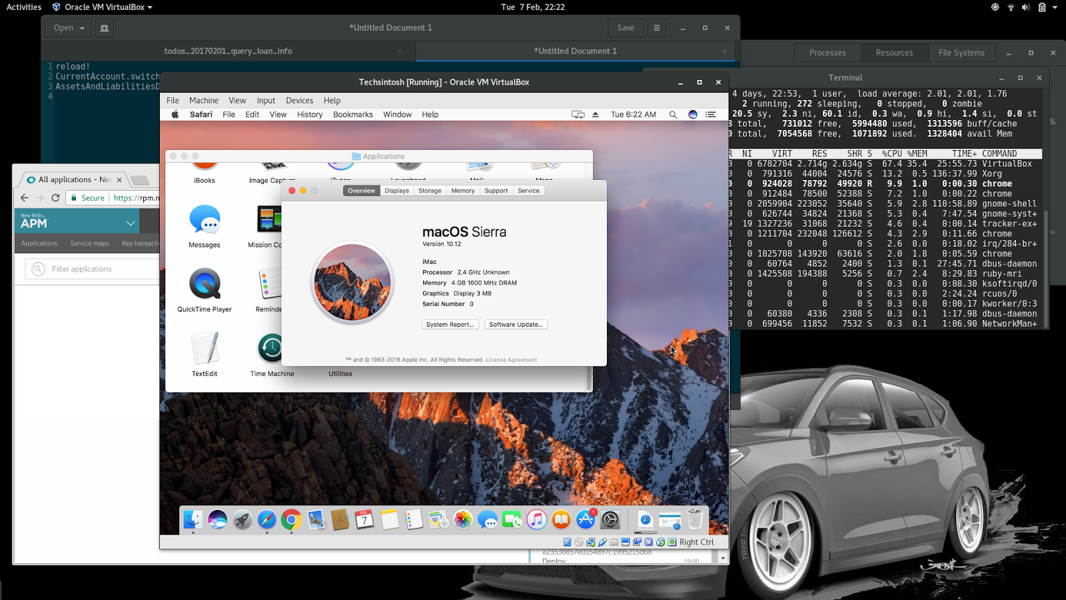Open QuickTime Player in Applications window
This screenshot has width=1066, height=600.
[205, 291]
